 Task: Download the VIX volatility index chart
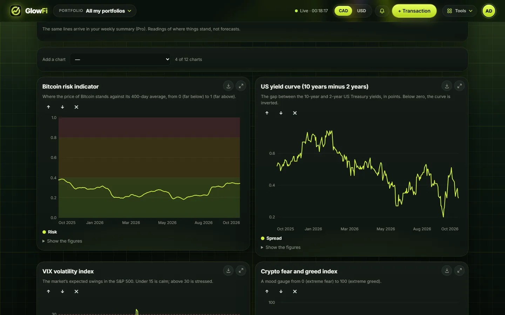(x=228, y=271)
